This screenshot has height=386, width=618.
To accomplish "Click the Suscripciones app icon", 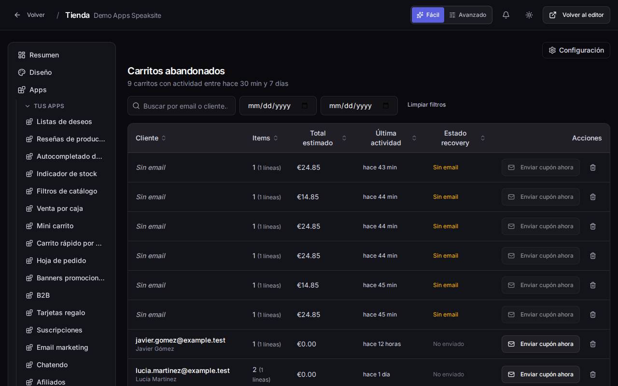I will [29, 330].
